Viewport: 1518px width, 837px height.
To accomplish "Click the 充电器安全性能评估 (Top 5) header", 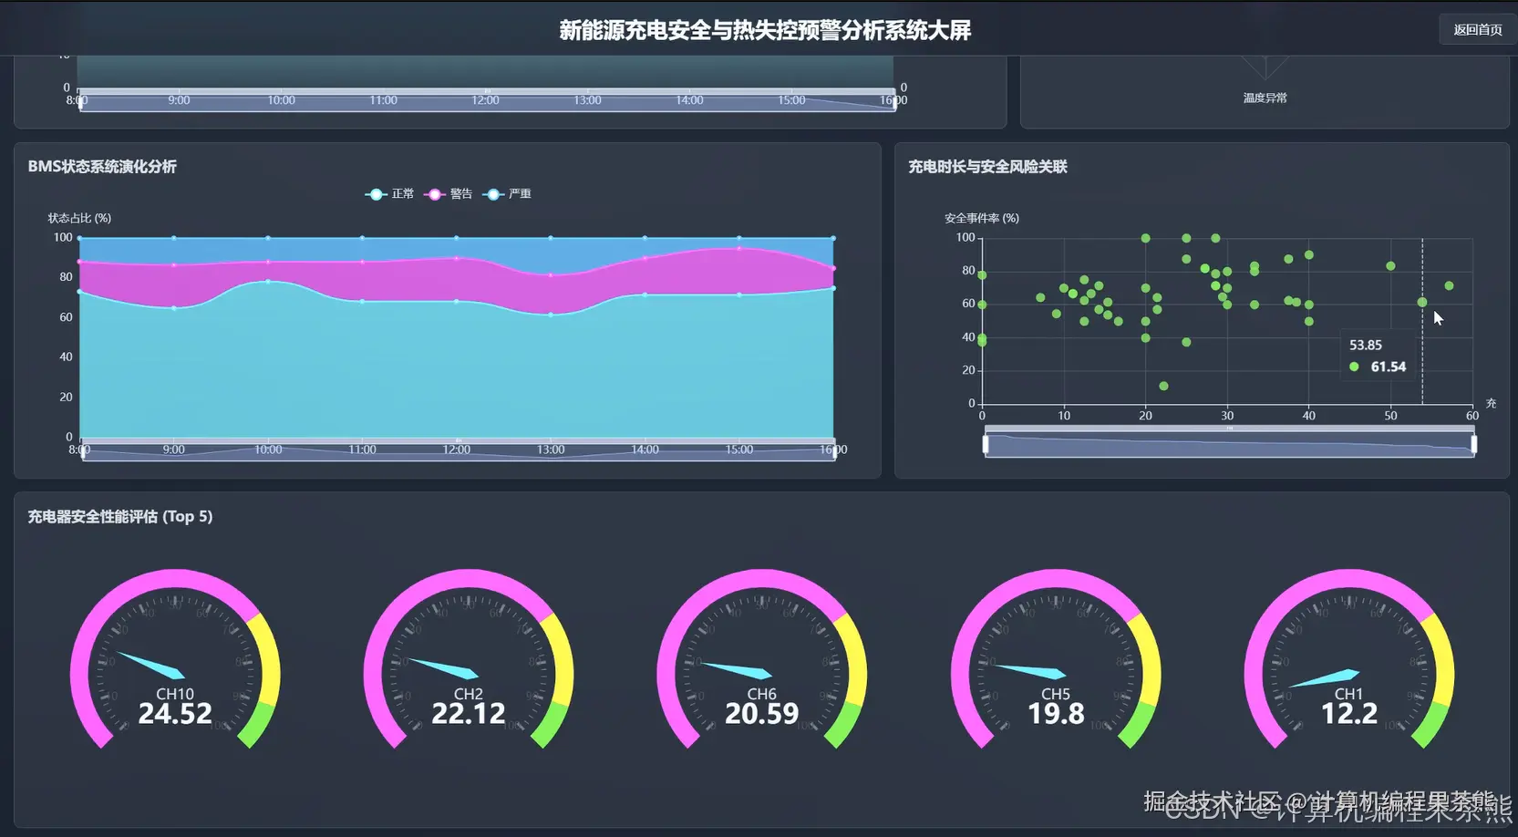I will [x=119, y=516].
